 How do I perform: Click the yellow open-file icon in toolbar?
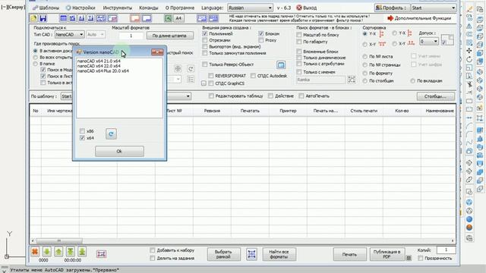click(33, 18)
